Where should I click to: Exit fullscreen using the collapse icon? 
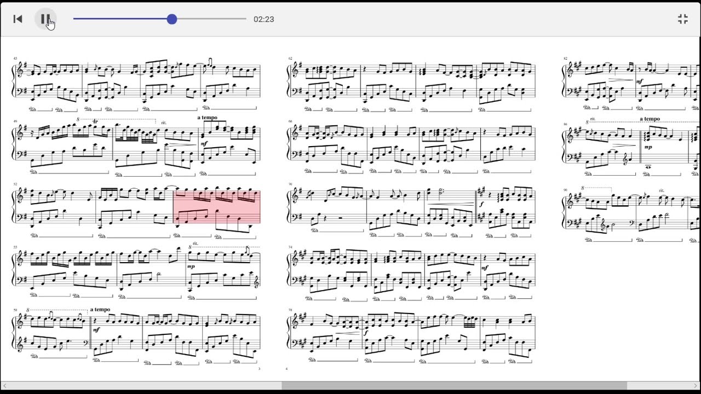pyautogui.click(x=683, y=19)
